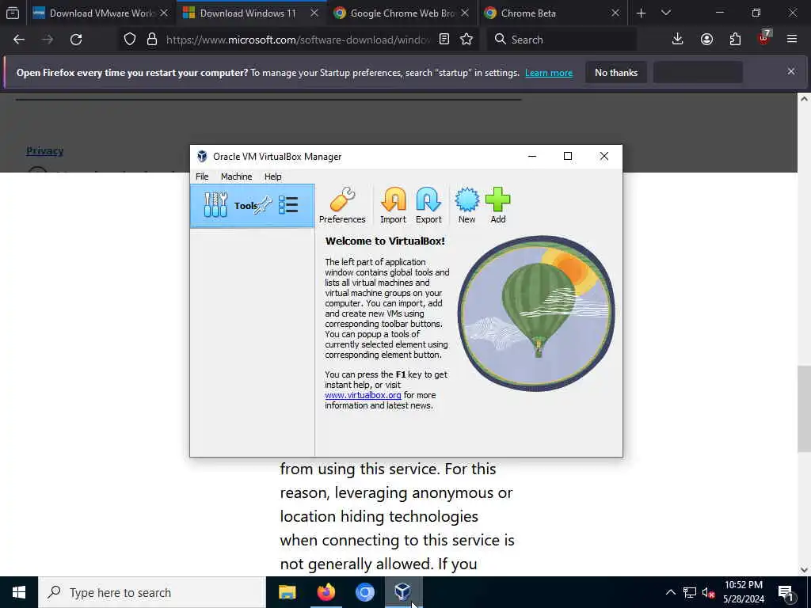811x608 pixels.
Task: Dismiss the startup notification bar
Action: pyautogui.click(x=791, y=71)
